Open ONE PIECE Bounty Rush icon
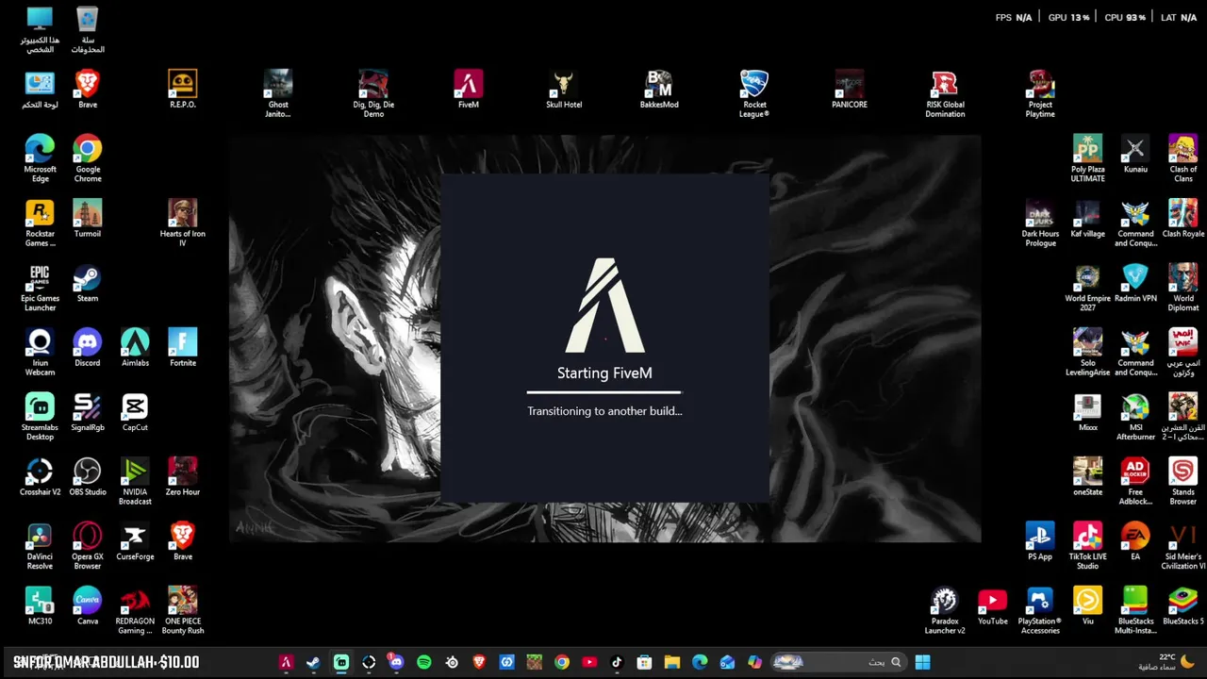This screenshot has width=1207, height=679. coord(183,610)
